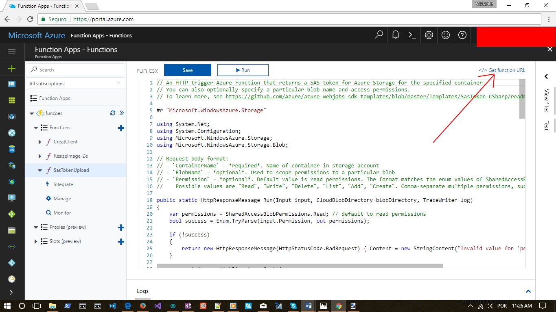556x312 pixels.
Task: Close the Function Apps blade
Action: [549, 49]
